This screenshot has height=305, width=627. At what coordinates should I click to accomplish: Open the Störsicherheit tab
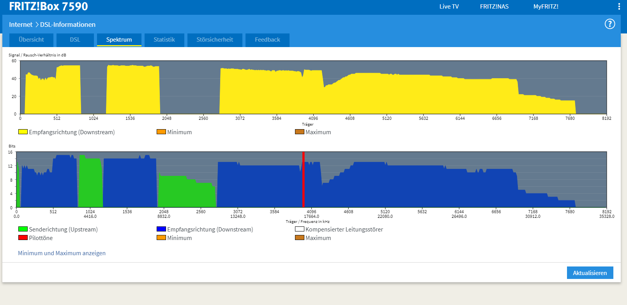pyautogui.click(x=215, y=40)
